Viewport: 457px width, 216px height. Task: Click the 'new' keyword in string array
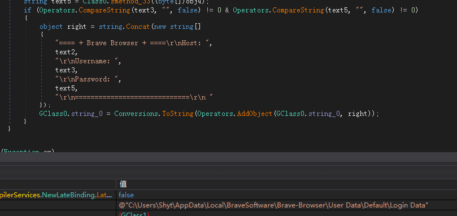click(x=160, y=27)
